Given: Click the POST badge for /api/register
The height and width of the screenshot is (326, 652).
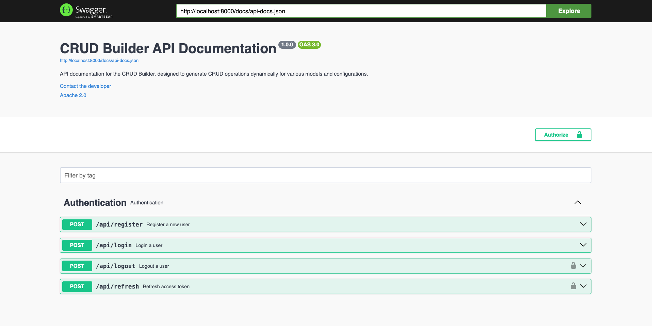Looking at the screenshot, I should tap(77, 224).
